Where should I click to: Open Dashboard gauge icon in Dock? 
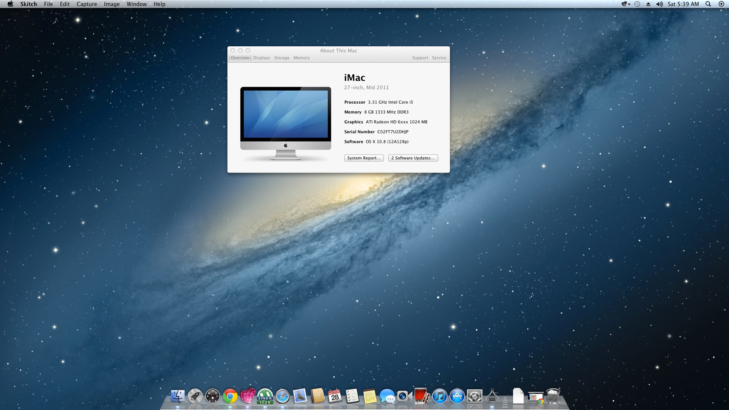click(x=213, y=396)
